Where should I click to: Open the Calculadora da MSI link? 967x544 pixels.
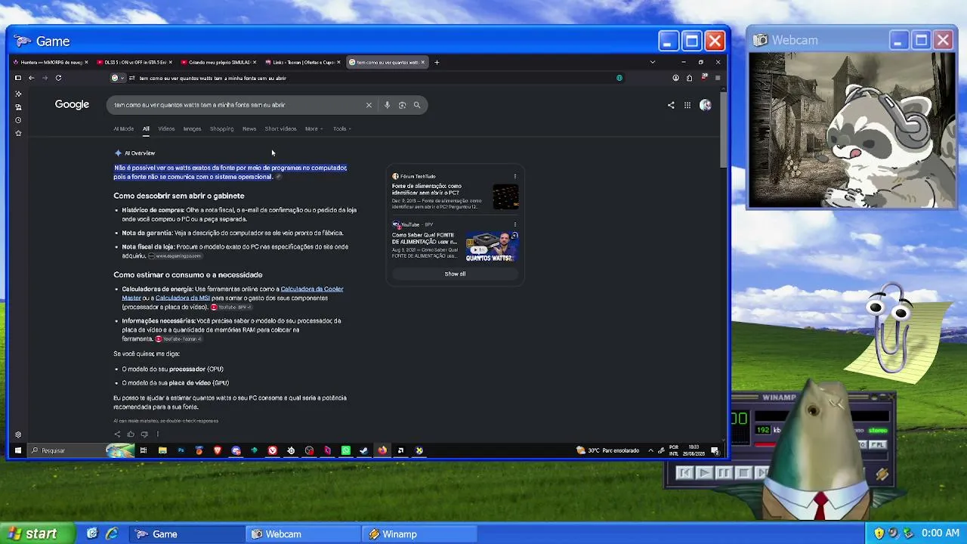click(x=182, y=298)
